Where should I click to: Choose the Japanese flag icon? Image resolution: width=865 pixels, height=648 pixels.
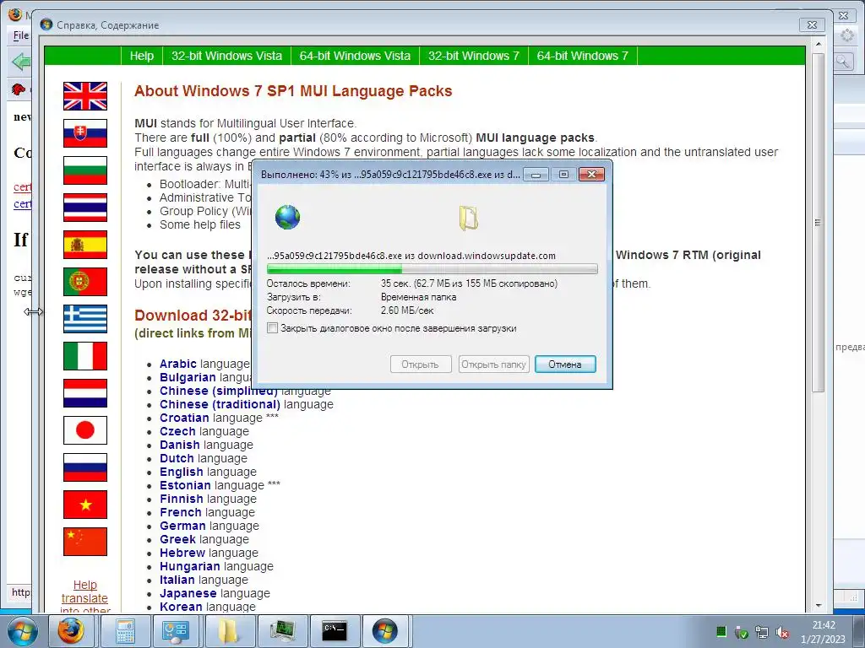point(85,430)
